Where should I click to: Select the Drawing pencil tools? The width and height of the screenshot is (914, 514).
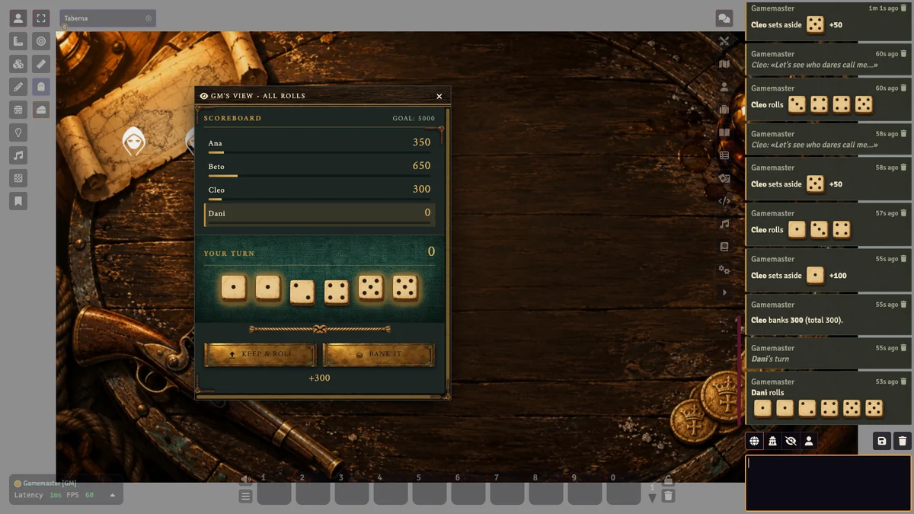[x=18, y=87]
